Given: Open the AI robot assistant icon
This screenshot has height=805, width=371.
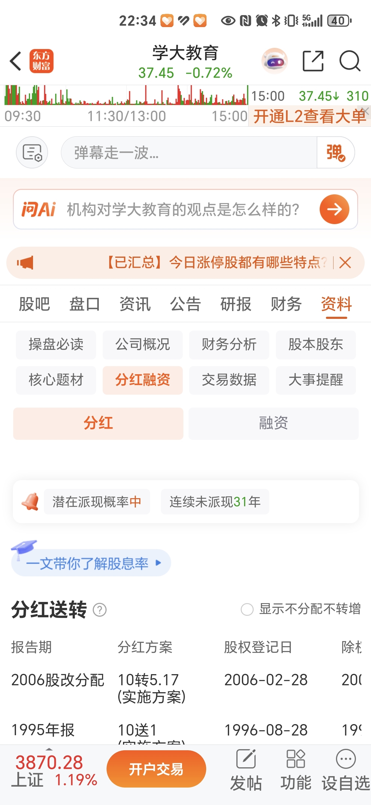Looking at the screenshot, I should coord(274,61).
